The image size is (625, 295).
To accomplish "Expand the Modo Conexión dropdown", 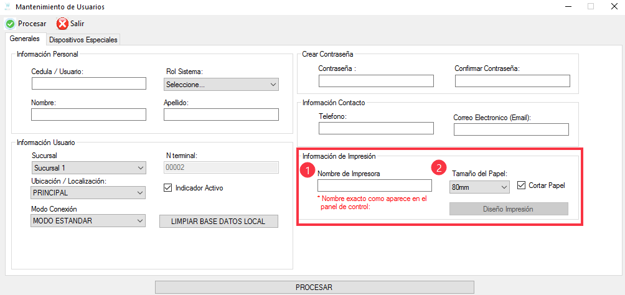I will [88, 221].
